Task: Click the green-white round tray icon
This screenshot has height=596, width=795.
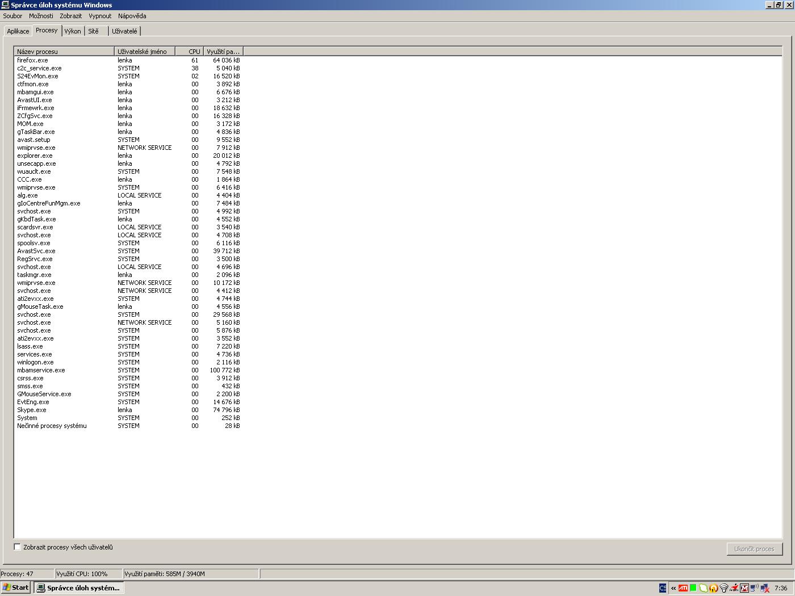Action: [703, 588]
